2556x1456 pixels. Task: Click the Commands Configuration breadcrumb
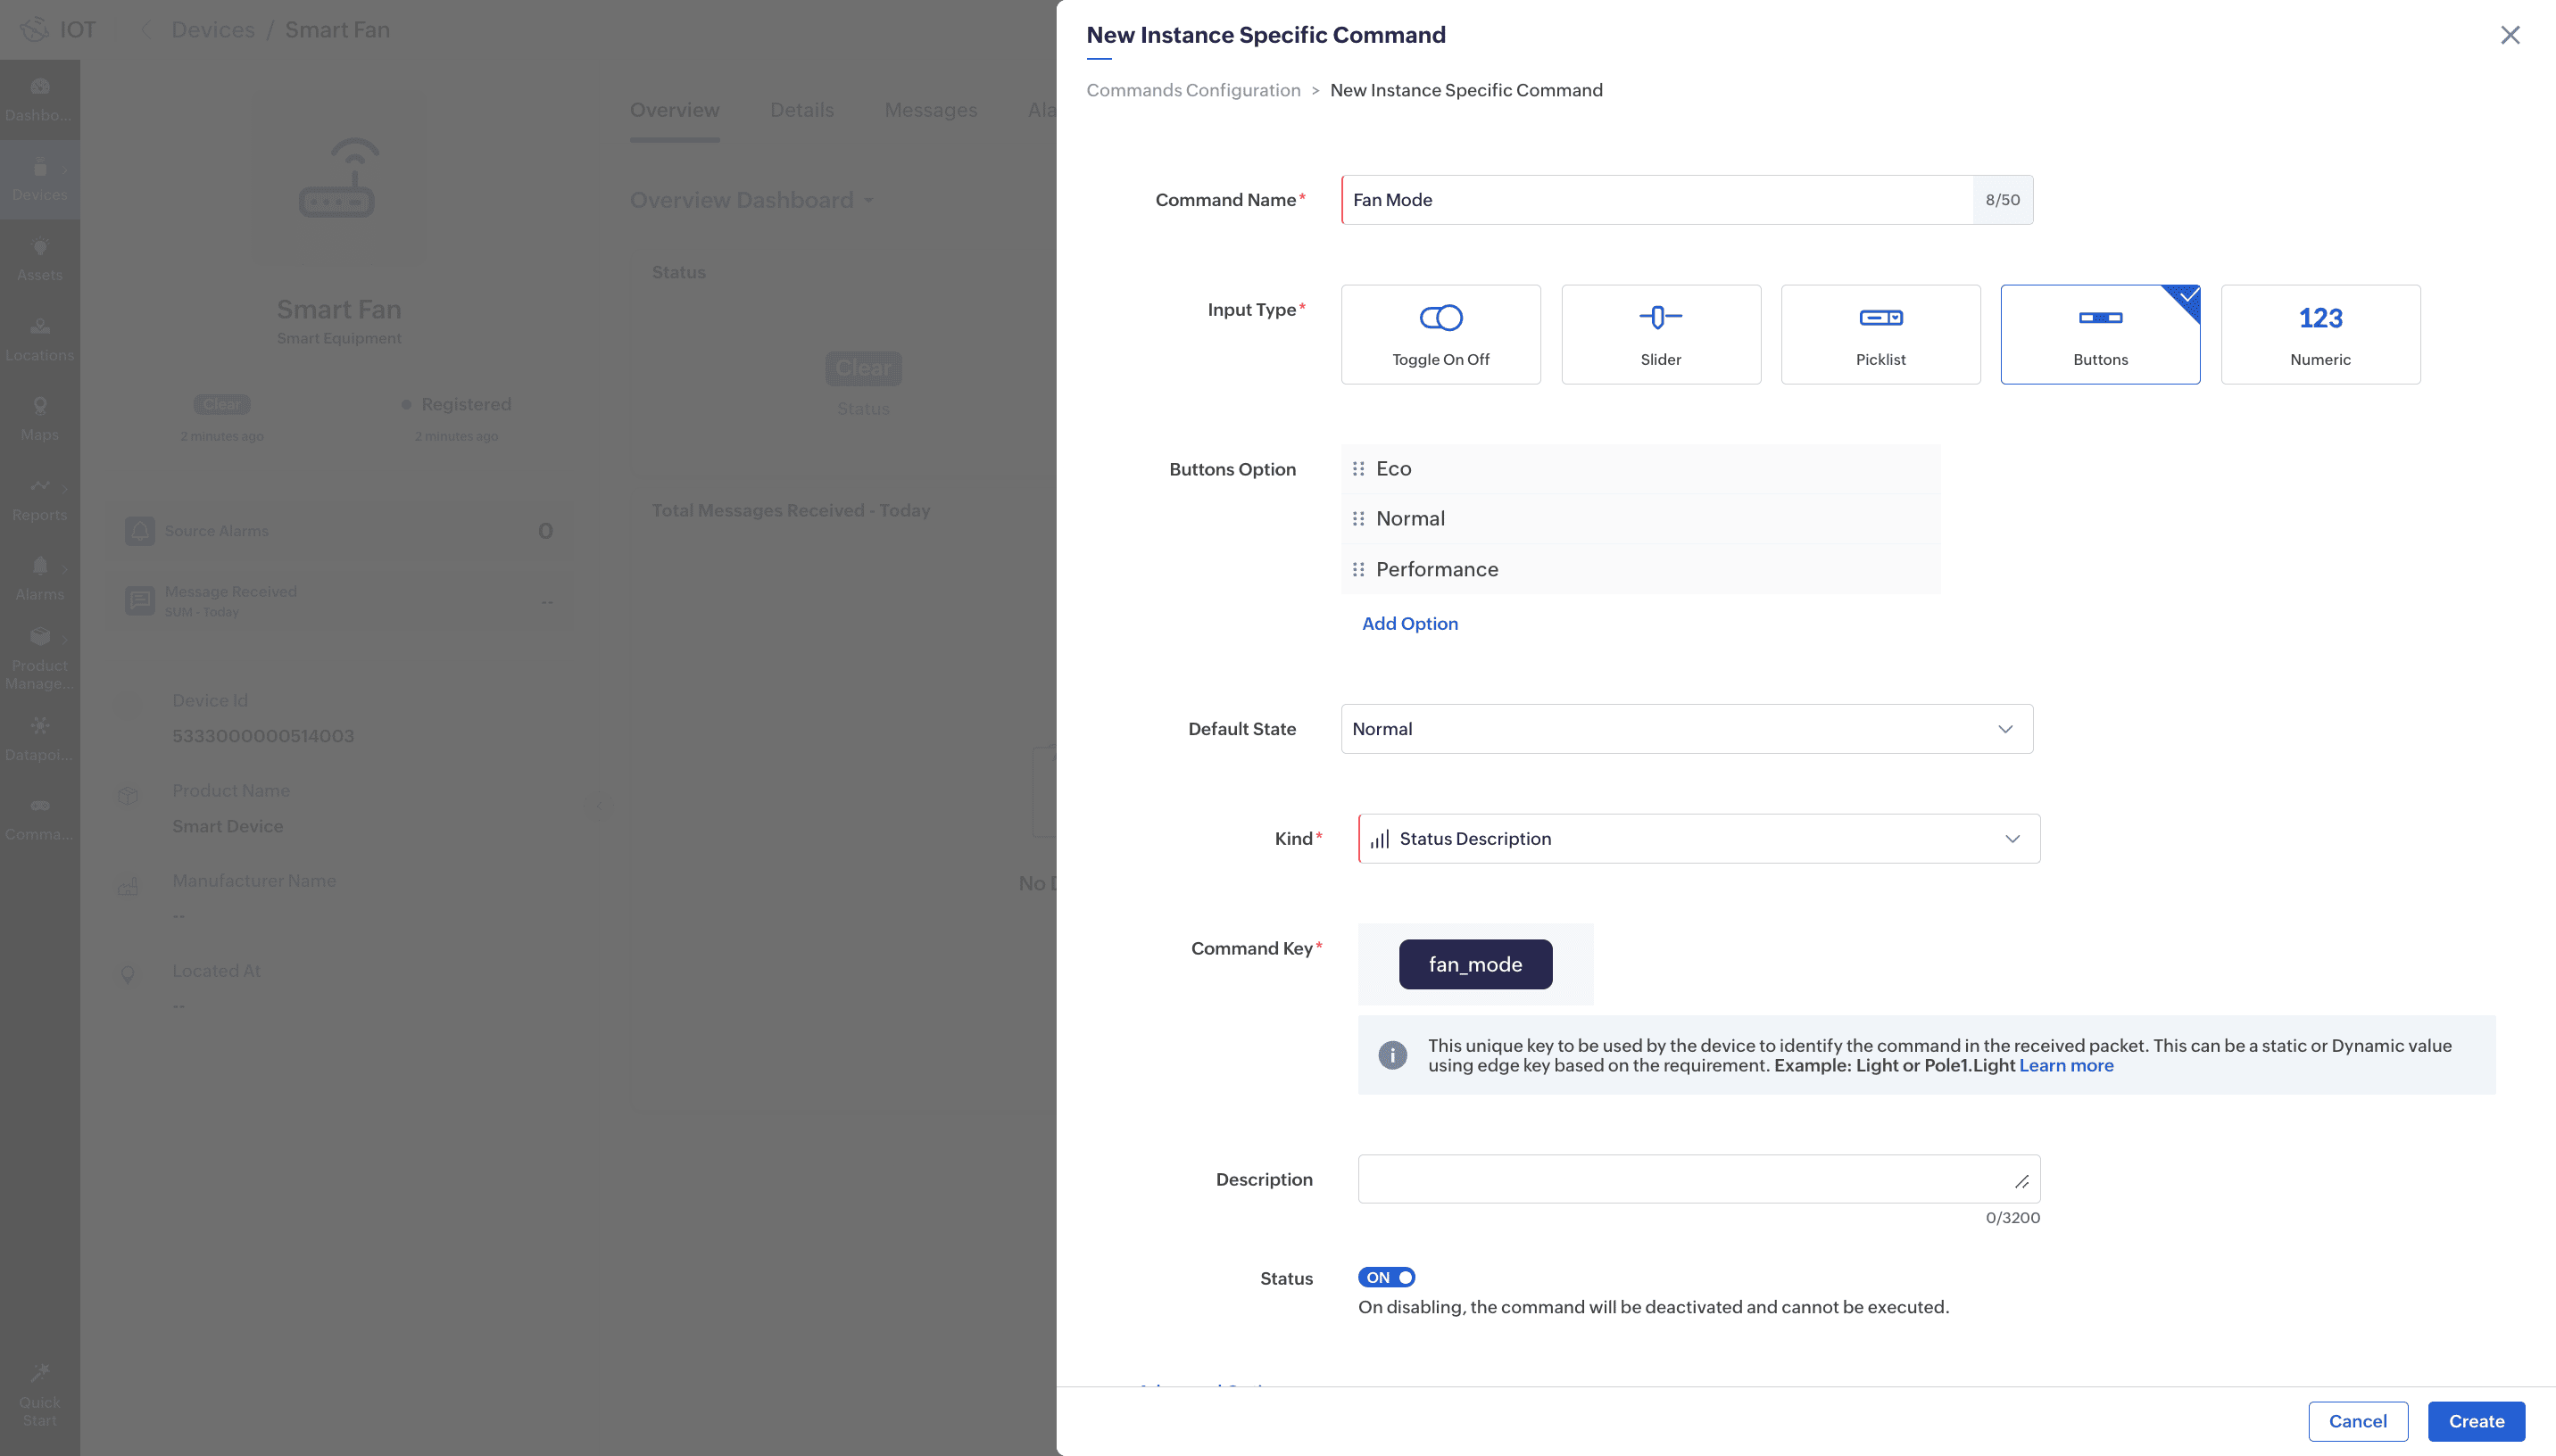click(1193, 90)
